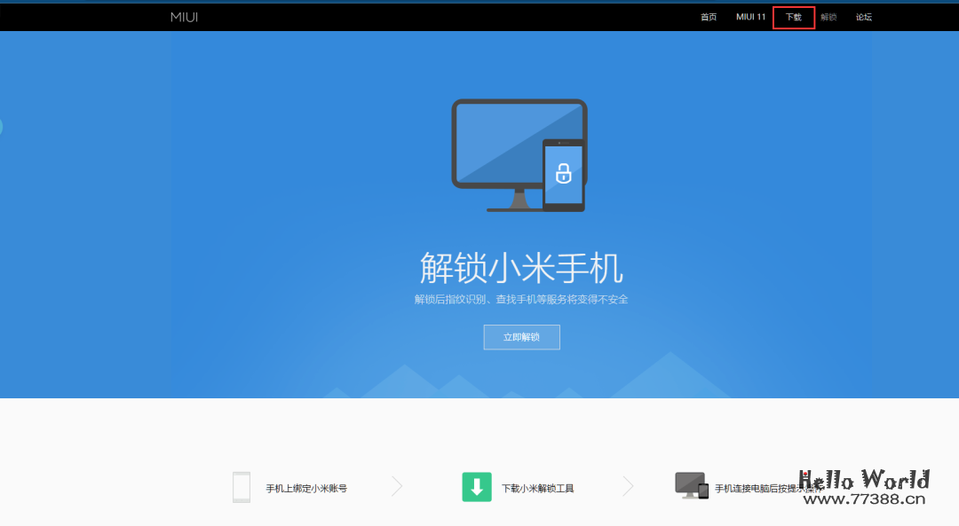Open the highlighted 下载 tab

(x=793, y=16)
